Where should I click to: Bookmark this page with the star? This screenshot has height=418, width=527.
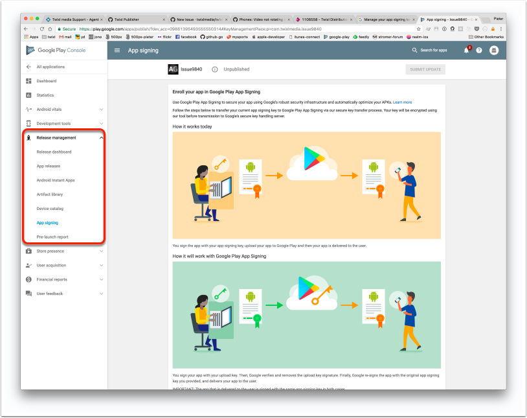pos(418,29)
